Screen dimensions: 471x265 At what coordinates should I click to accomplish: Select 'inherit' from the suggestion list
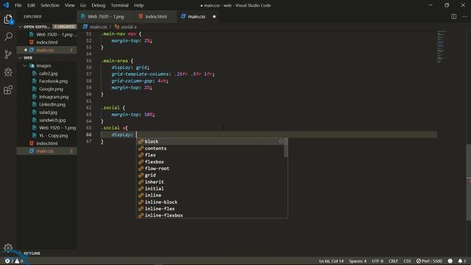click(210, 182)
